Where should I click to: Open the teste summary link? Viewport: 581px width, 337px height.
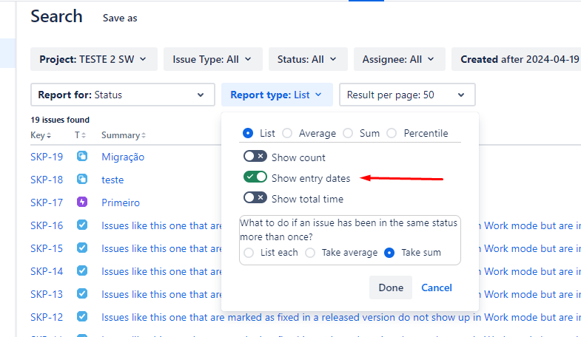coord(112,180)
